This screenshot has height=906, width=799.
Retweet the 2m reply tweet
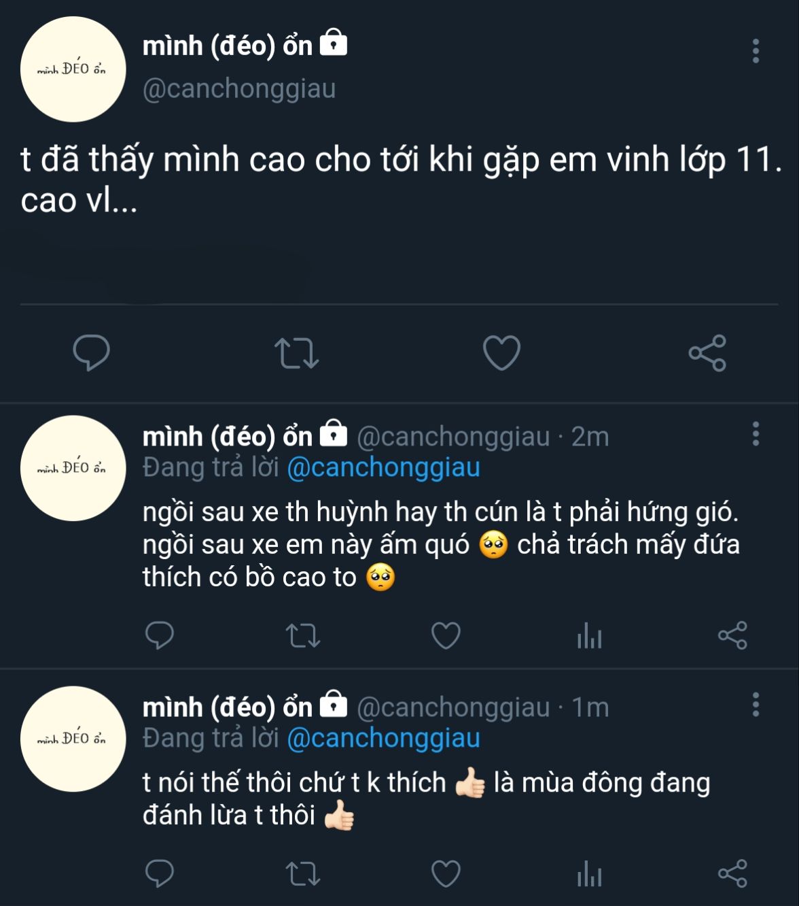pos(303,636)
